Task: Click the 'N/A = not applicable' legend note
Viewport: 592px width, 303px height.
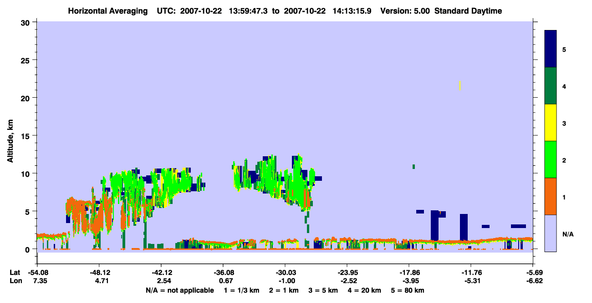Action: (180, 290)
